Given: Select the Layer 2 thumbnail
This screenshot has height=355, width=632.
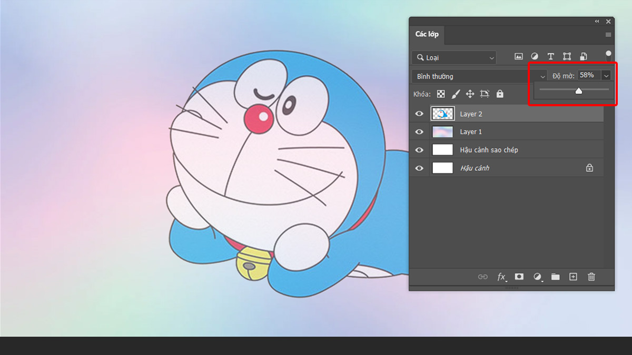Looking at the screenshot, I should pos(442,114).
